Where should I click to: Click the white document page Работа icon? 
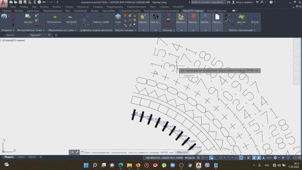point(217,17)
